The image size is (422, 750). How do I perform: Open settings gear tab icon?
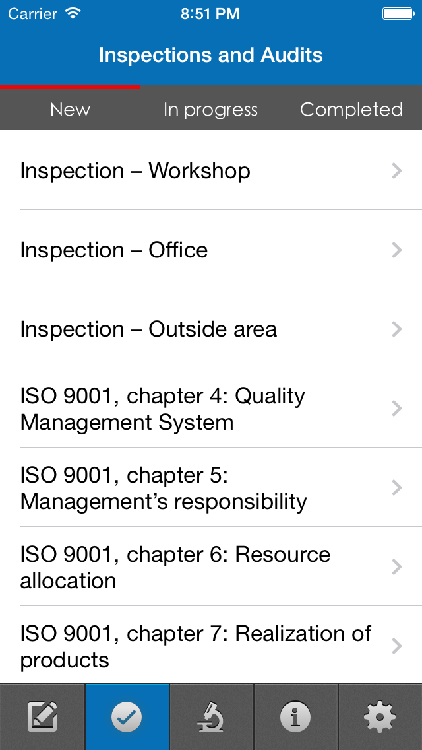pos(380,716)
